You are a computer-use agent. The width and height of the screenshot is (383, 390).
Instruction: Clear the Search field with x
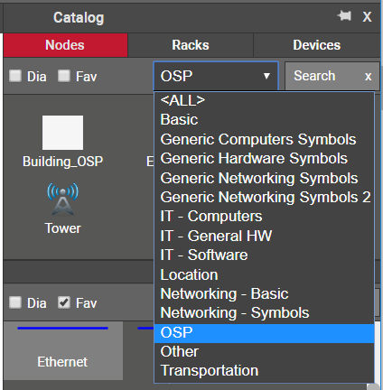pos(368,77)
